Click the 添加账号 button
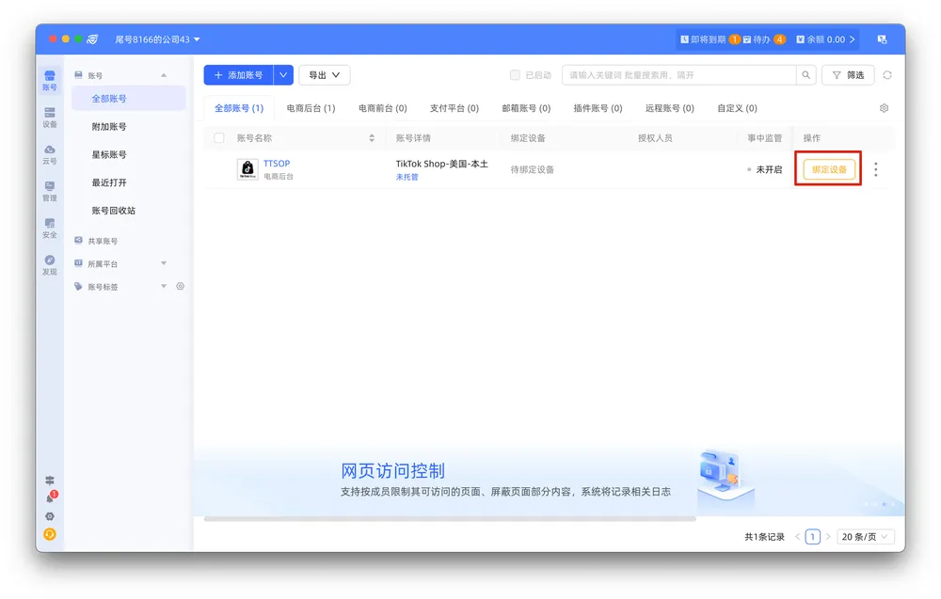 (238, 75)
